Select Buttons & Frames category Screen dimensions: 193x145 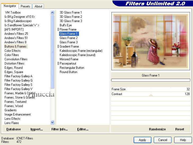coord(15,46)
